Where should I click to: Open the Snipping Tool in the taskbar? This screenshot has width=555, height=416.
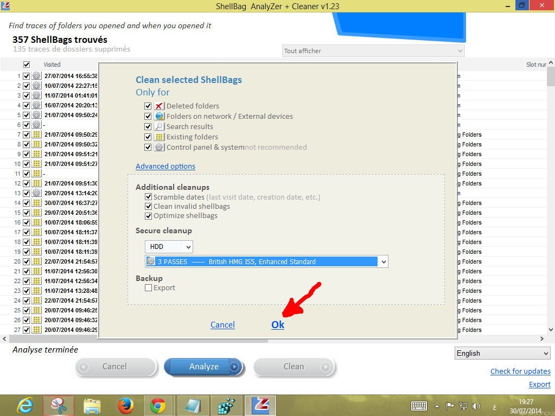coord(58,405)
